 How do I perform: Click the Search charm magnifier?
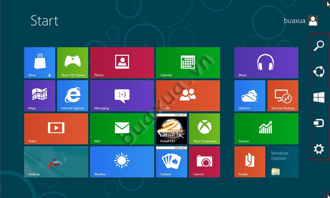coord(319,46)
